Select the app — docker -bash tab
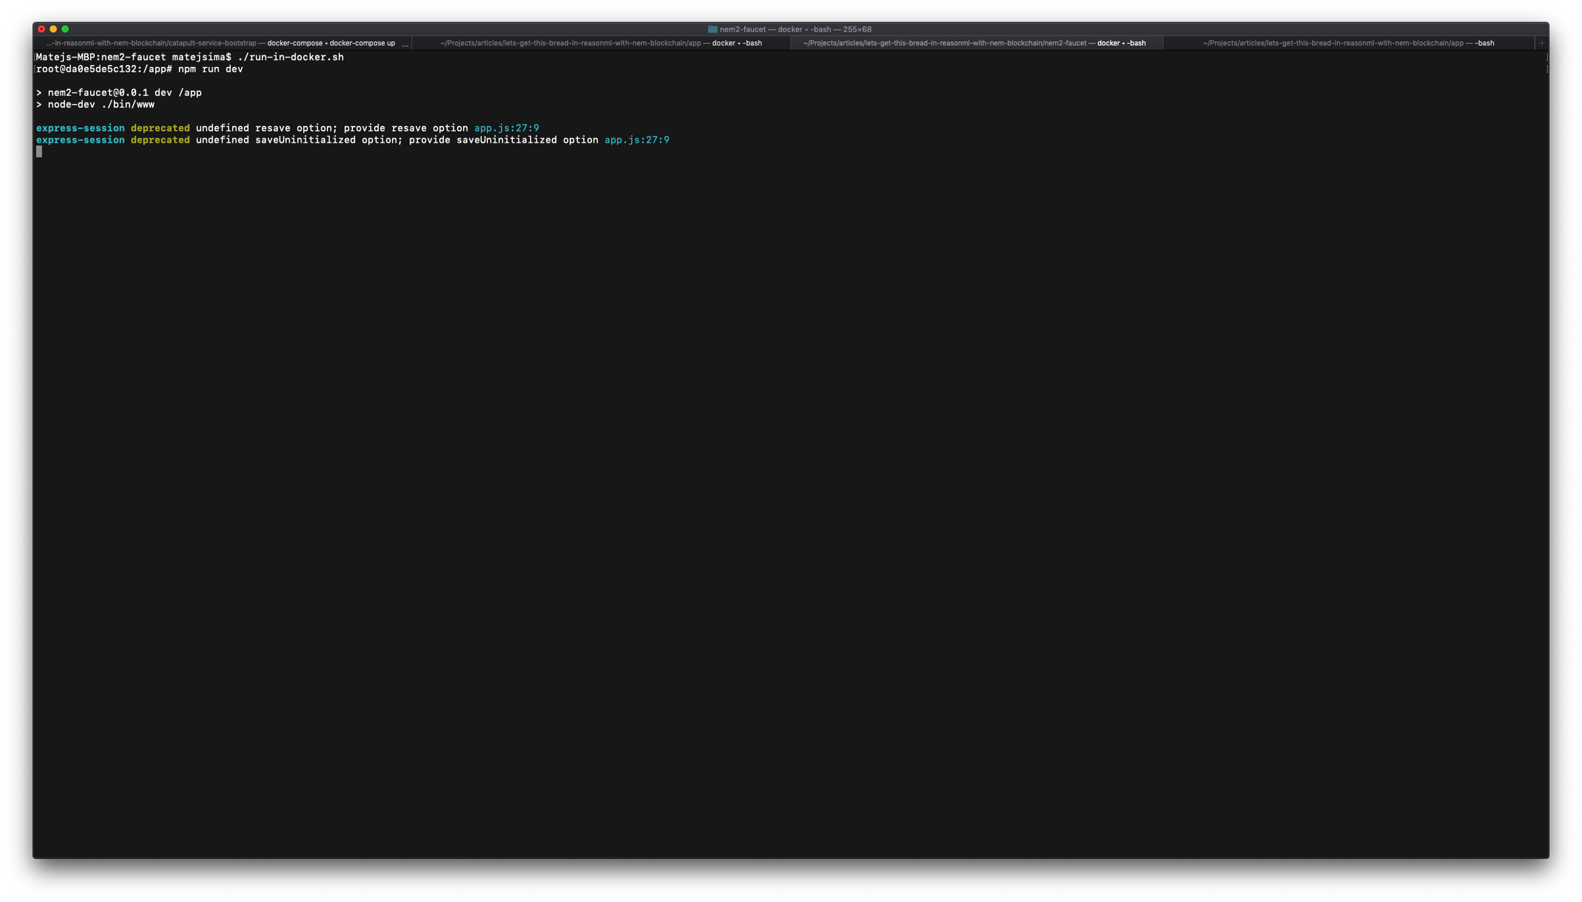1582x902 pixels. click(601, 43)
